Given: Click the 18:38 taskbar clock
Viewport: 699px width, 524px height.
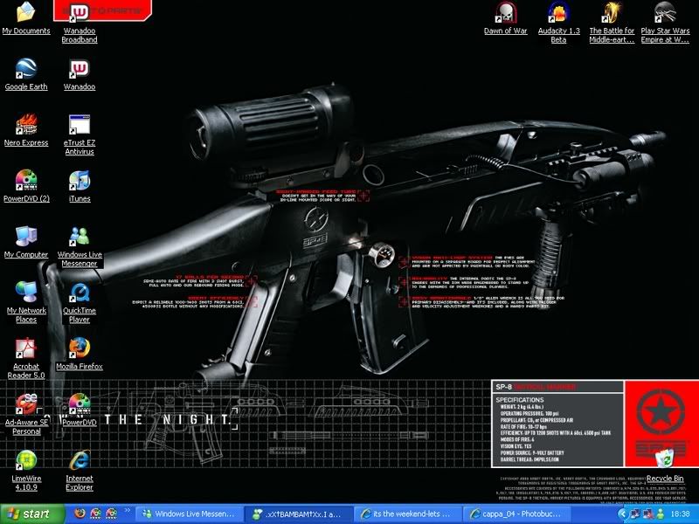Looking at the screenshot, I should pyautogui.click(x=680, y=514).
